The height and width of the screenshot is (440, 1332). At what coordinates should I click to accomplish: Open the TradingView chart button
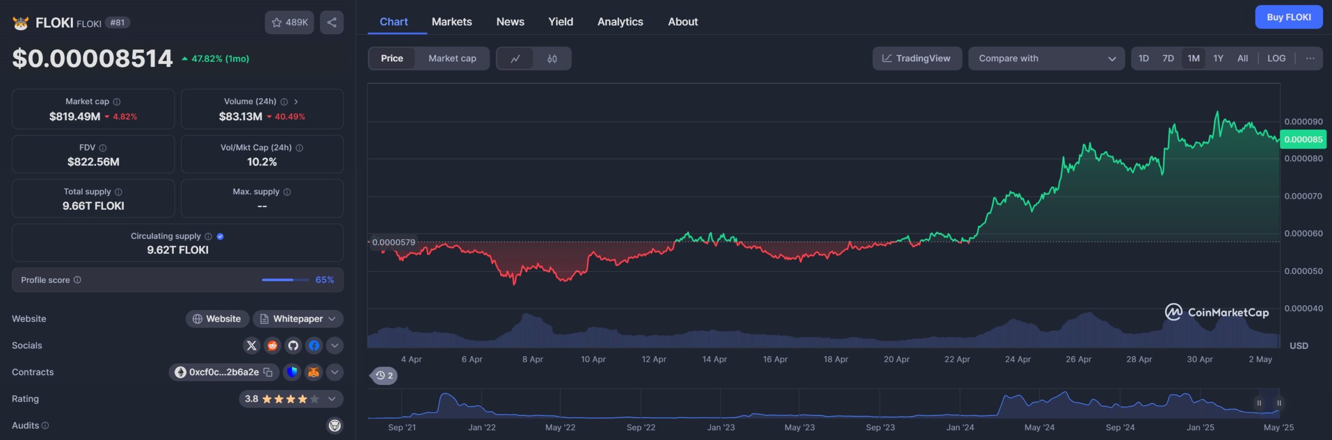(x=917, y=58)
